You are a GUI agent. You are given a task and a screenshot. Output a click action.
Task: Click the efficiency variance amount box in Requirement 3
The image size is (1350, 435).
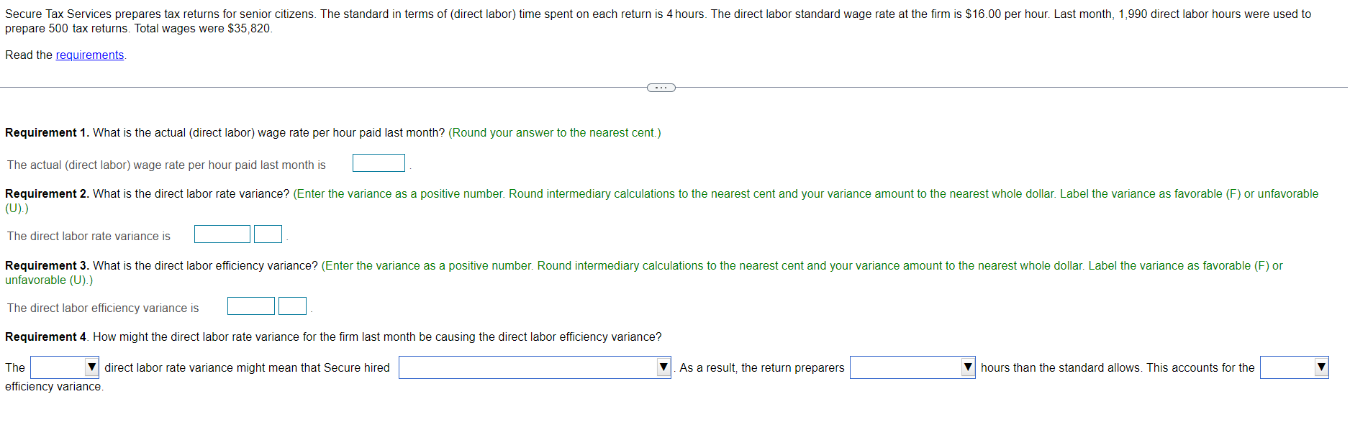[250, 306]
